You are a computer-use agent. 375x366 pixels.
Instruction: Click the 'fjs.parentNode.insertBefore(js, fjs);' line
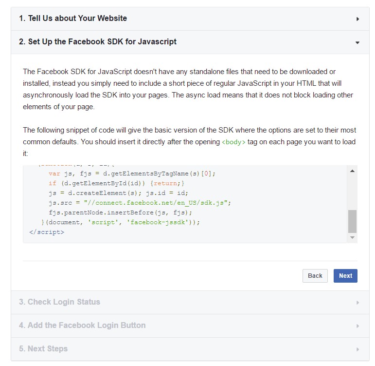click(120, 212)
